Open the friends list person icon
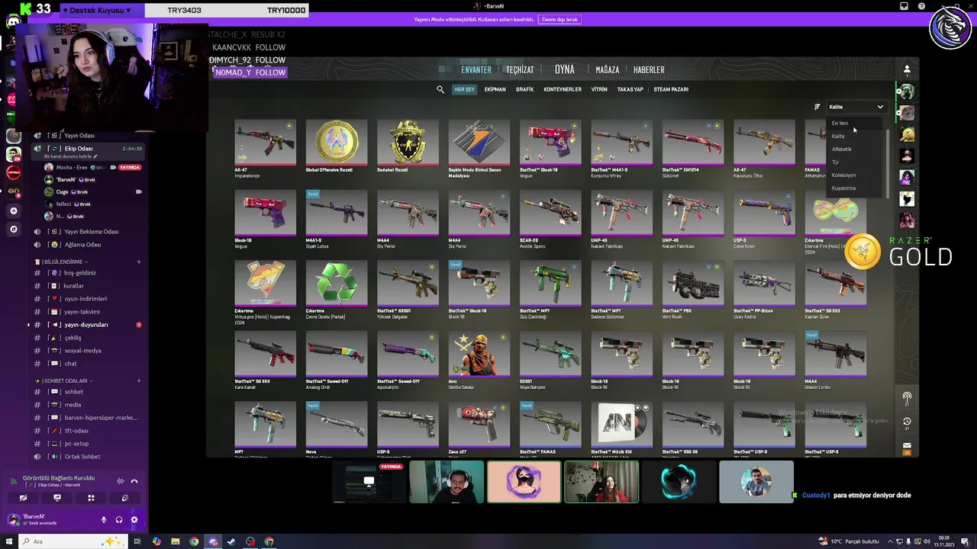The image size is (977, 549). pyautogui.click(x=907, y=69)
